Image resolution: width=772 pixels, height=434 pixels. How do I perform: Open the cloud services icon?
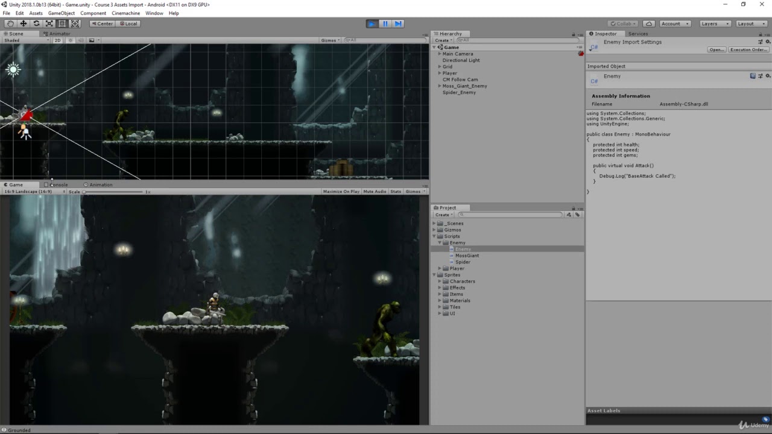[x=649, y=24]
